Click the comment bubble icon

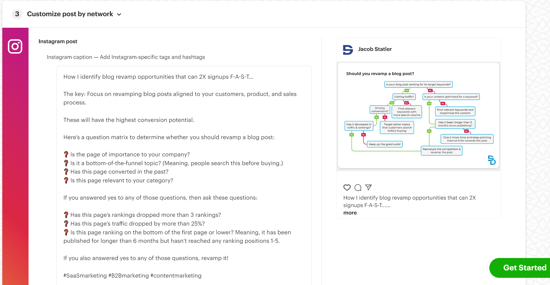coord(358,187)
